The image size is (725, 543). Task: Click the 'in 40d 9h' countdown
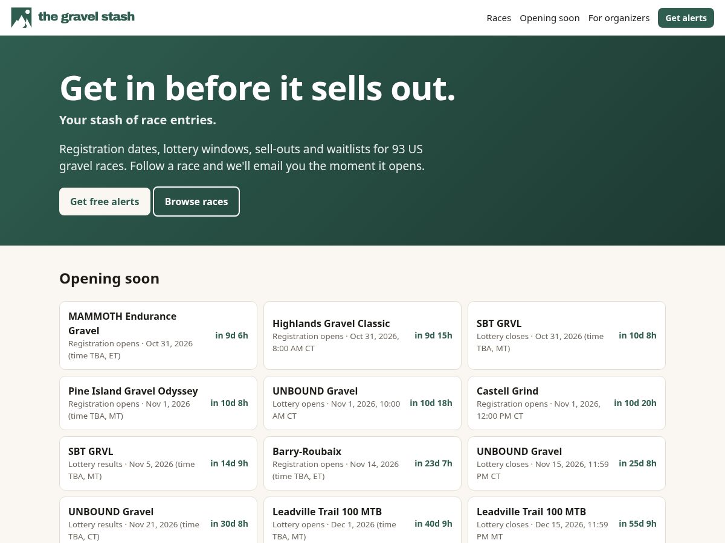pos(433,524)
